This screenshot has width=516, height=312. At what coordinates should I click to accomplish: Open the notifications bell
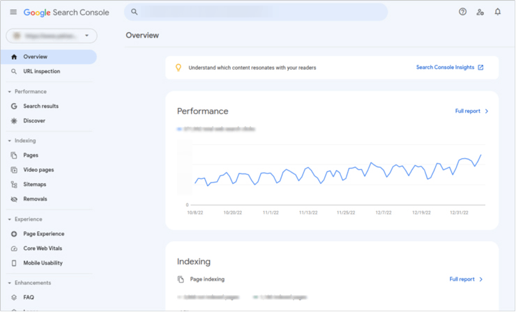tap(498, 12)
